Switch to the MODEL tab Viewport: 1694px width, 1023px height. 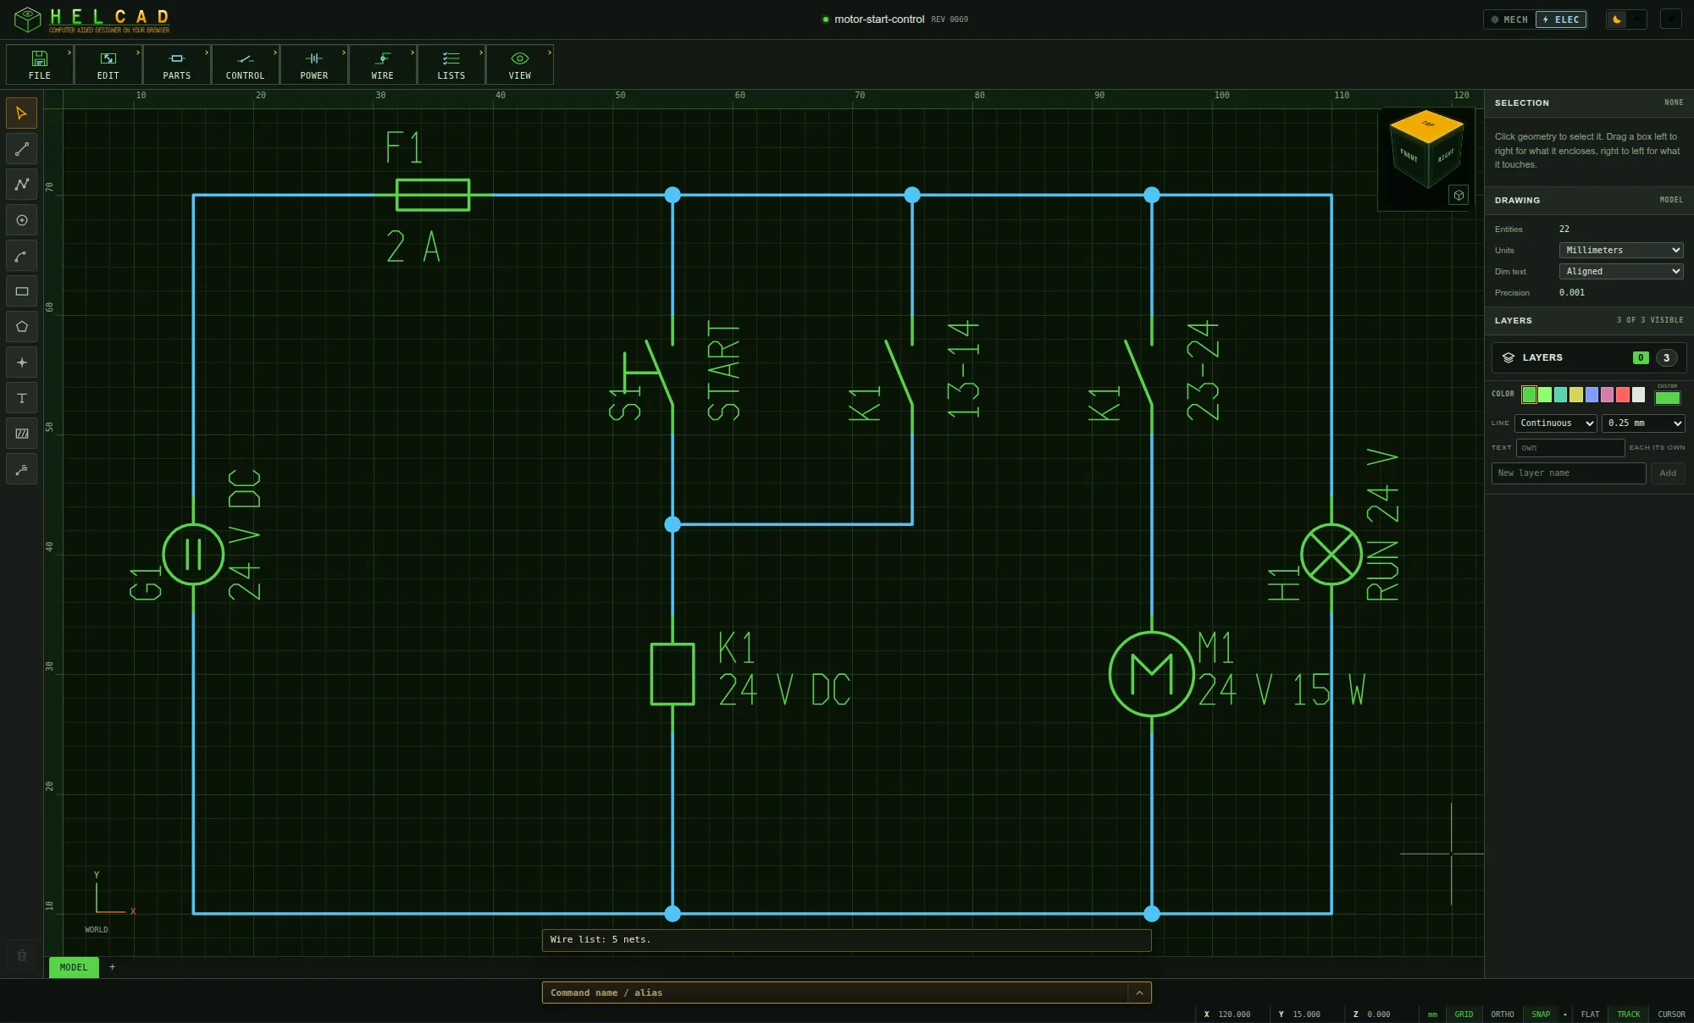tap(74, 967)
